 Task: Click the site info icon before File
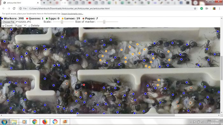20,9
